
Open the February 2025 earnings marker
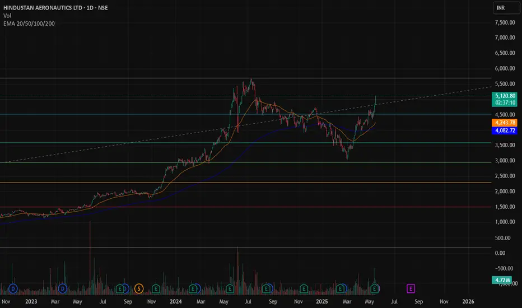point(340,289)
